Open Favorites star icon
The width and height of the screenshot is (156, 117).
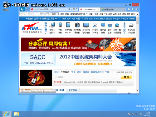[133, 9]
